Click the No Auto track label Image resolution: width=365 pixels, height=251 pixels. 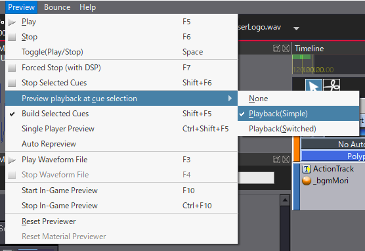click(x=333, y=145)
